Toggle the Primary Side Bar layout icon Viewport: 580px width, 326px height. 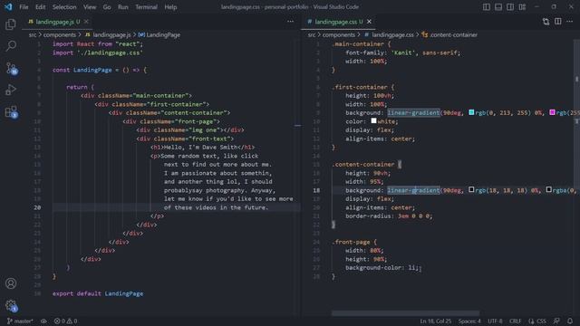click(x=487, y=6)
